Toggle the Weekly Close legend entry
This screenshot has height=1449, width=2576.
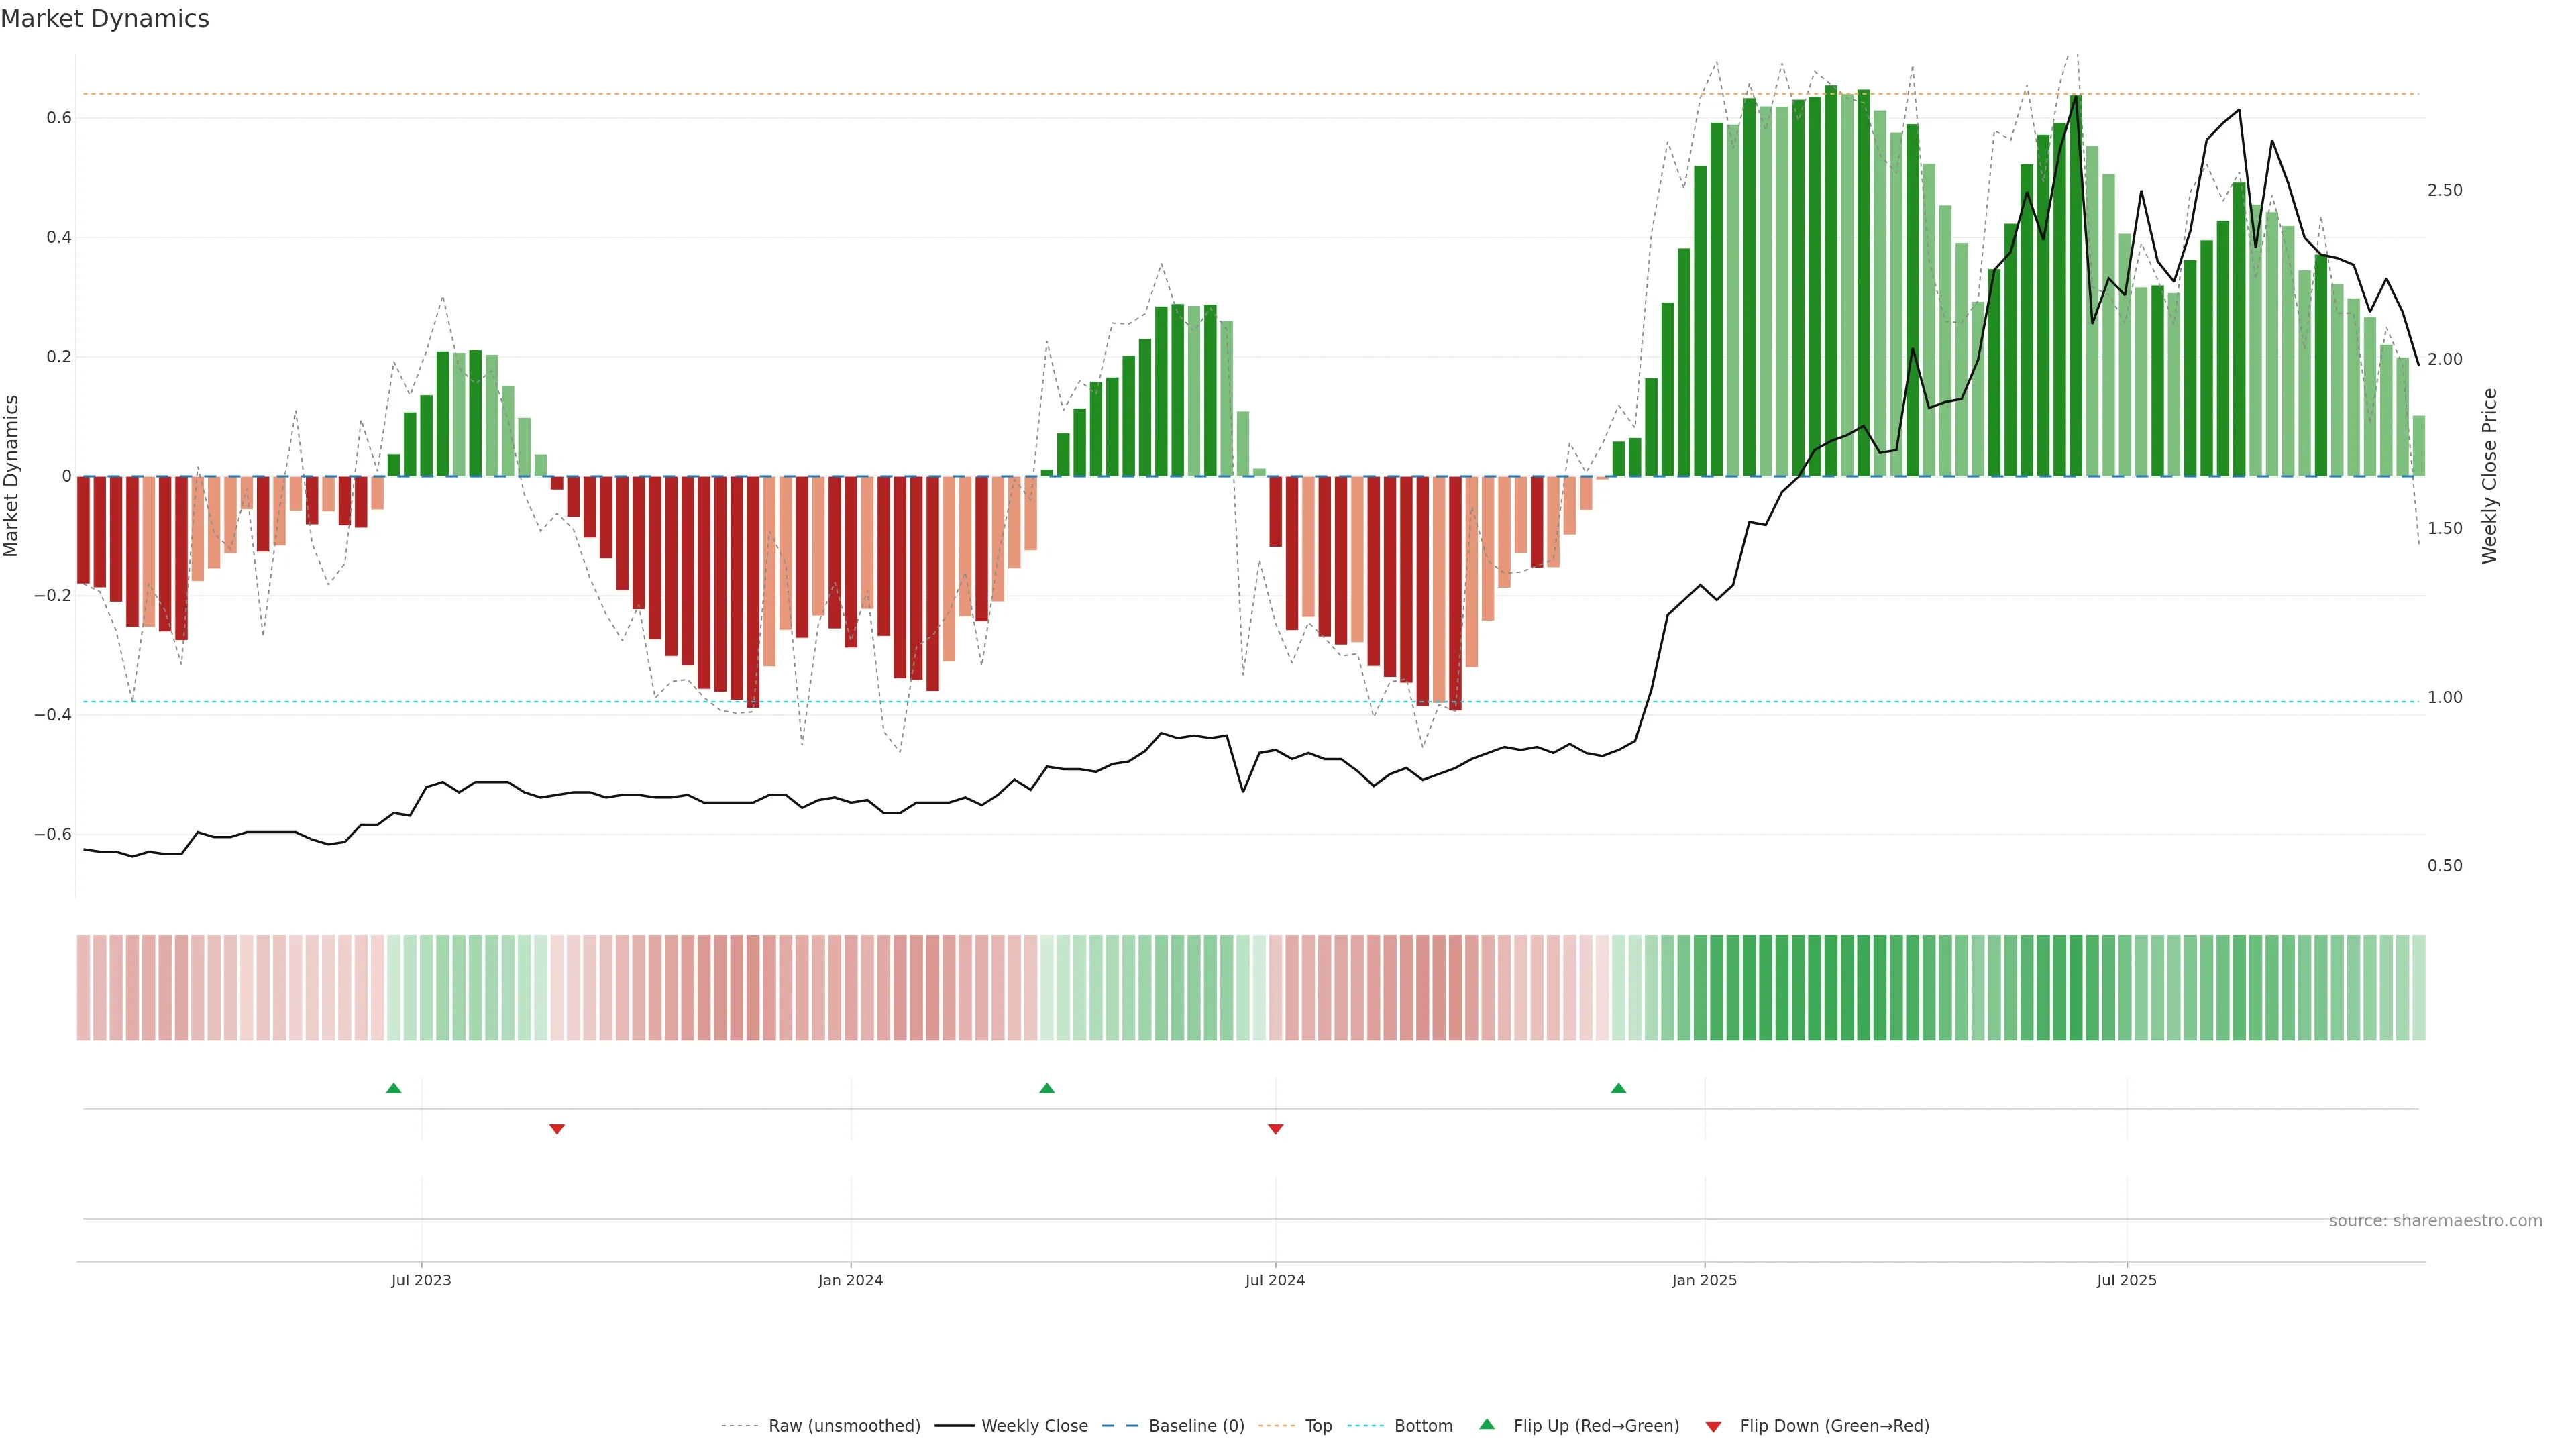point(1034,1426)
